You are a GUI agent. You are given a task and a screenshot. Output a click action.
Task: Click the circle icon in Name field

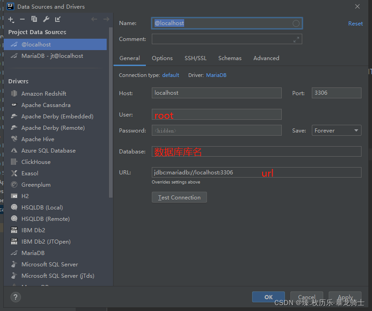click(296, 23)
